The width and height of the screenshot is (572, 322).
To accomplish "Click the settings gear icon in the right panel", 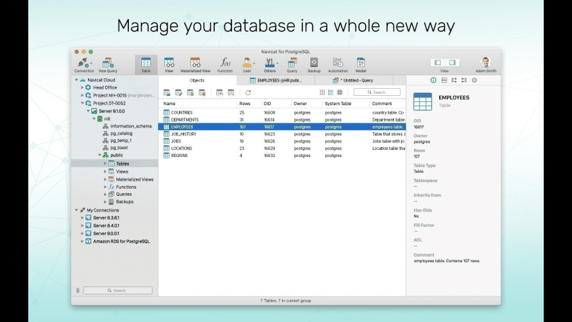I will point(474,80).
